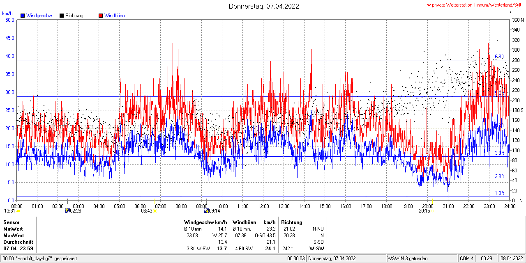Click the black Richtung legend swatch
Image resolution: width=526 pixels, height=263 pixels.
coord(62,16)
